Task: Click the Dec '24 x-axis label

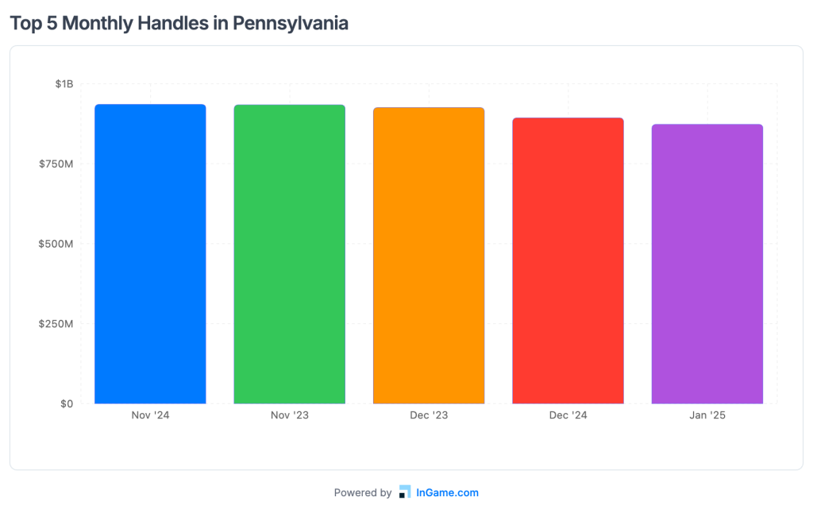Action: pos(568,415)
